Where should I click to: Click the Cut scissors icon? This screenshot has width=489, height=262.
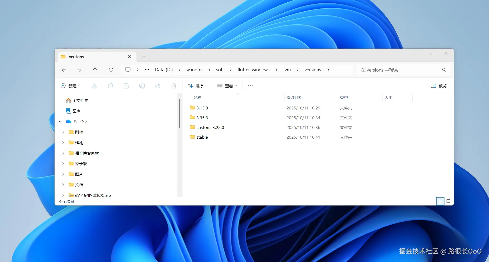pos(95,86)
